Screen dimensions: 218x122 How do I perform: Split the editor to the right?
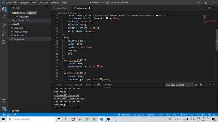210,8
